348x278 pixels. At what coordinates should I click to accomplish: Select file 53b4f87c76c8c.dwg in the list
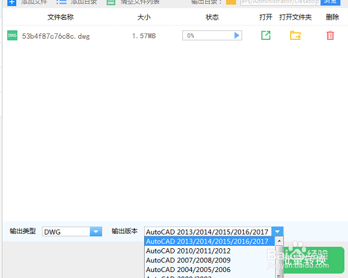tap(56, 36)
